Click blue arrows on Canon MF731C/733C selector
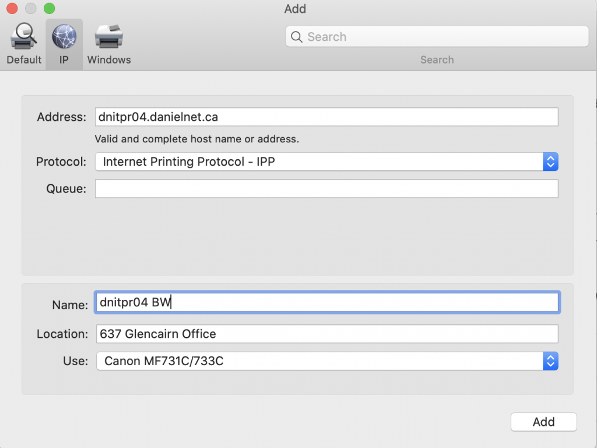This screenshot has width=597, height=448. pyautogui.click(x=550, y=361)
